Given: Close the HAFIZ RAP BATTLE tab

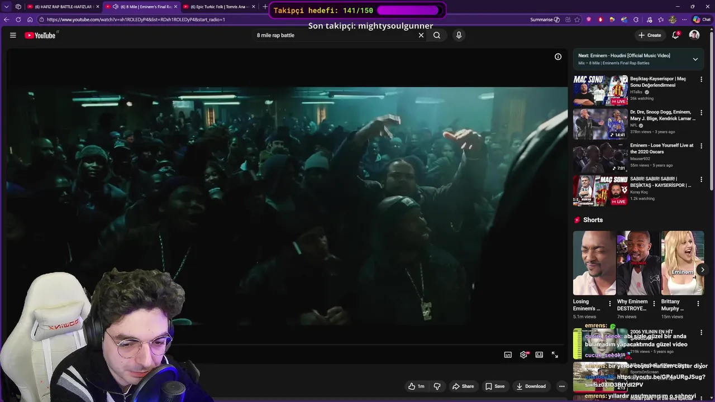Looking at the screenshot, I should (x=98, y=7).
